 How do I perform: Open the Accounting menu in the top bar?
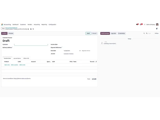[x=37, y=25]
